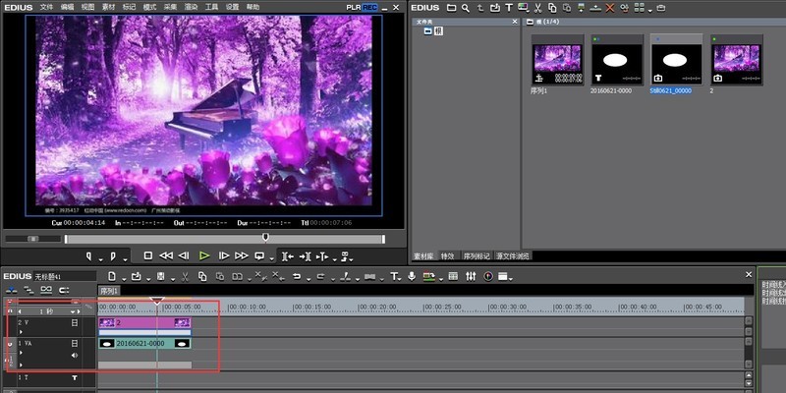Click the search icon in the bin toolbar
Screen dimensions: 786x393
[x=465, y=7]
